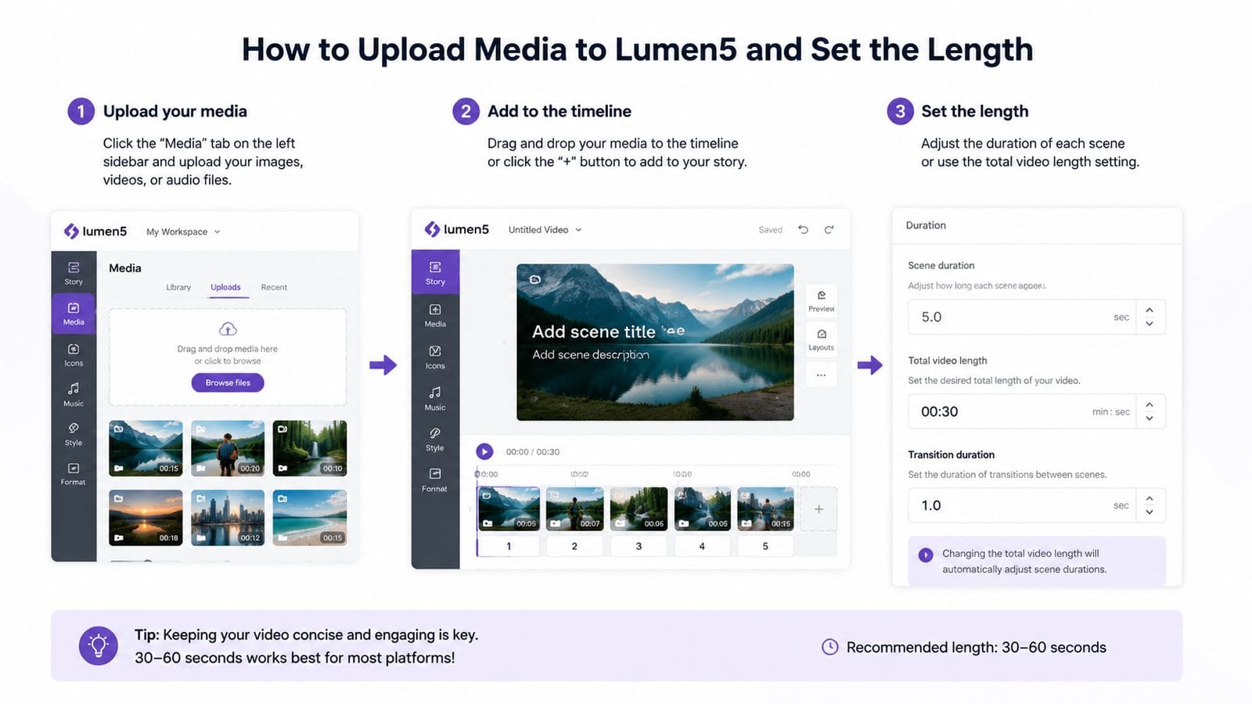Select the sunset upload thumbnail 00:18

tap(146, 518)
